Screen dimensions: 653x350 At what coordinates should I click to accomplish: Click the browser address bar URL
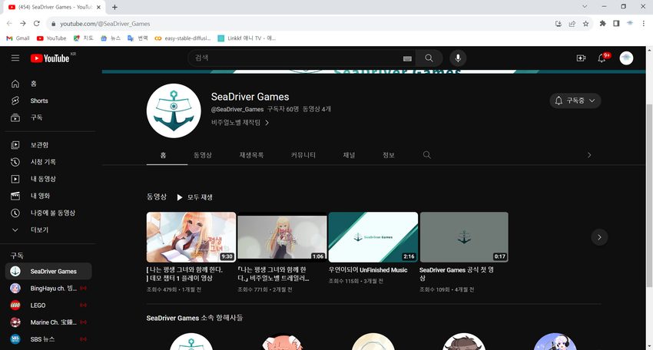[105, 24]
